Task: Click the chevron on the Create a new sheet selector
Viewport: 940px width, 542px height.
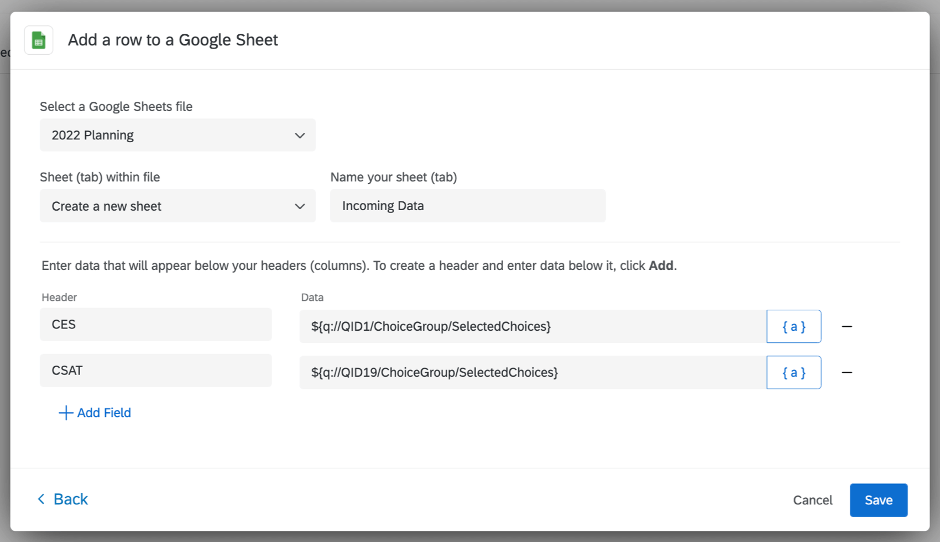Action: (x=299, y=206)
